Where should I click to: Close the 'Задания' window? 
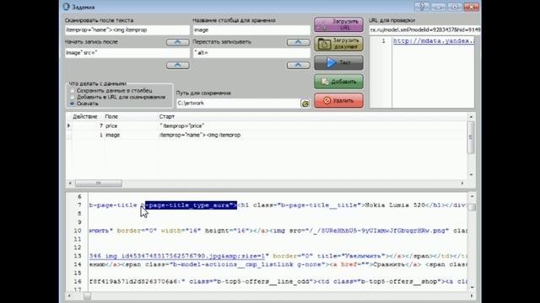click(471, 6)
